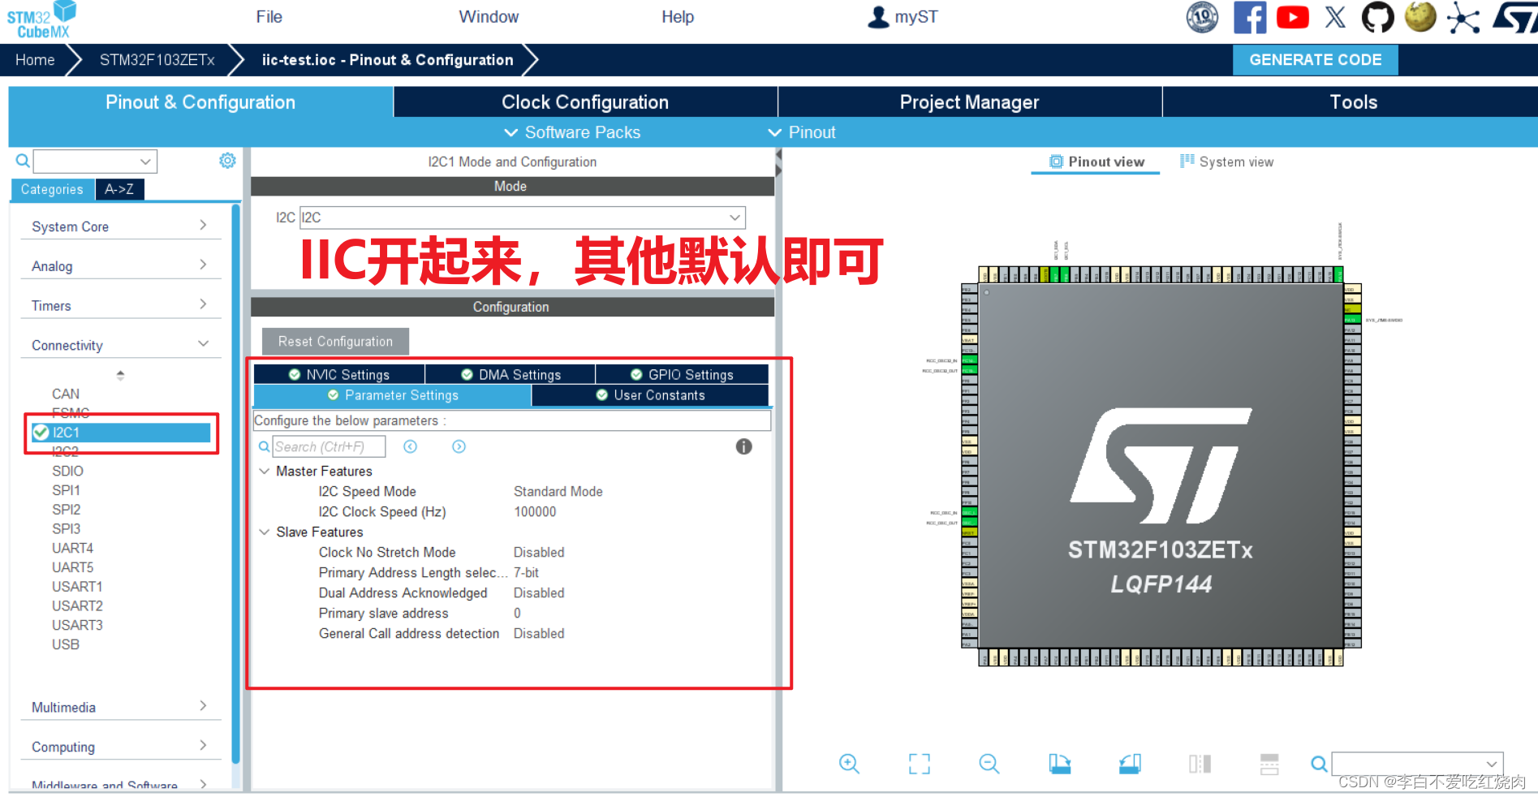1538x797 pixels.
Task: Rotate the chip clockwise icon
Action: (1059, 763)
